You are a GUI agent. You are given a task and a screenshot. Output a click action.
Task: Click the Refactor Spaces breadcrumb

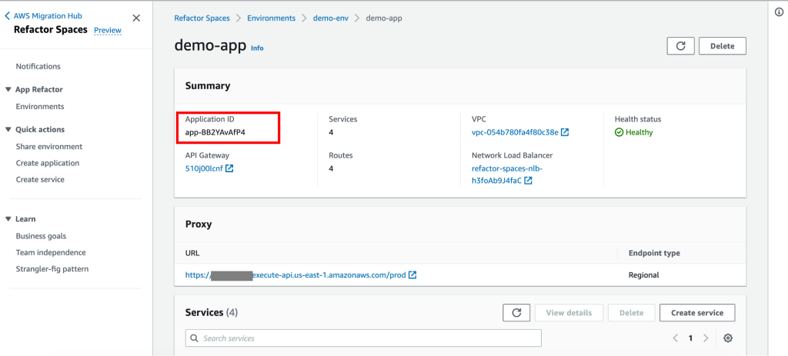pyautogui.click(x=202, y=18)
